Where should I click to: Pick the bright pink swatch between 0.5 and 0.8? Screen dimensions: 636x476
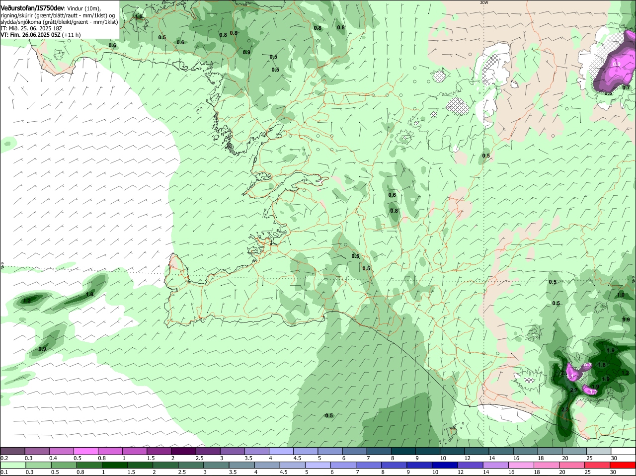pyautogui.click(x=85, y=451)
